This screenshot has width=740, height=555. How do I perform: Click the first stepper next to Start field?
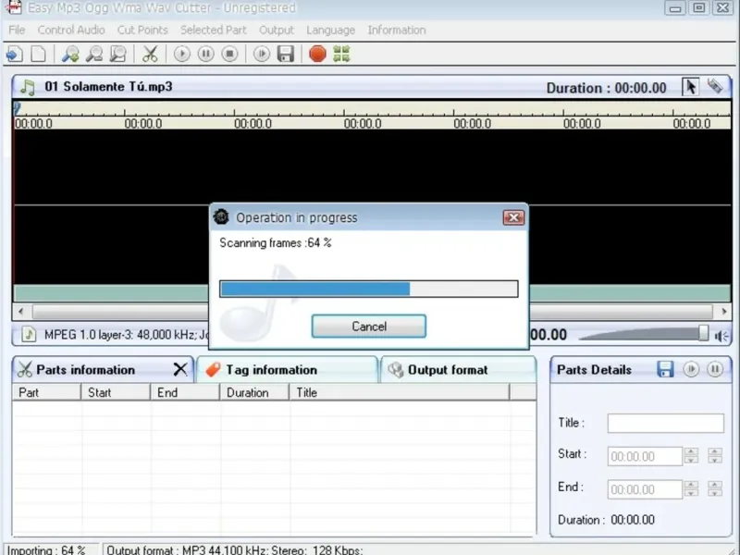pyautogui.click(x=691, y=456)
